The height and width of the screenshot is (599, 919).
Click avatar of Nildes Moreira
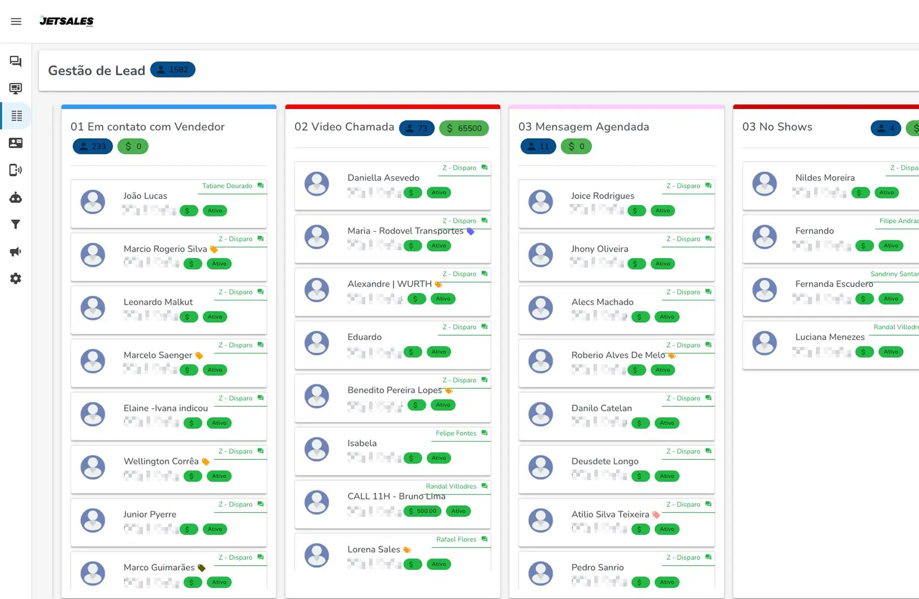[x=764, y=184]
